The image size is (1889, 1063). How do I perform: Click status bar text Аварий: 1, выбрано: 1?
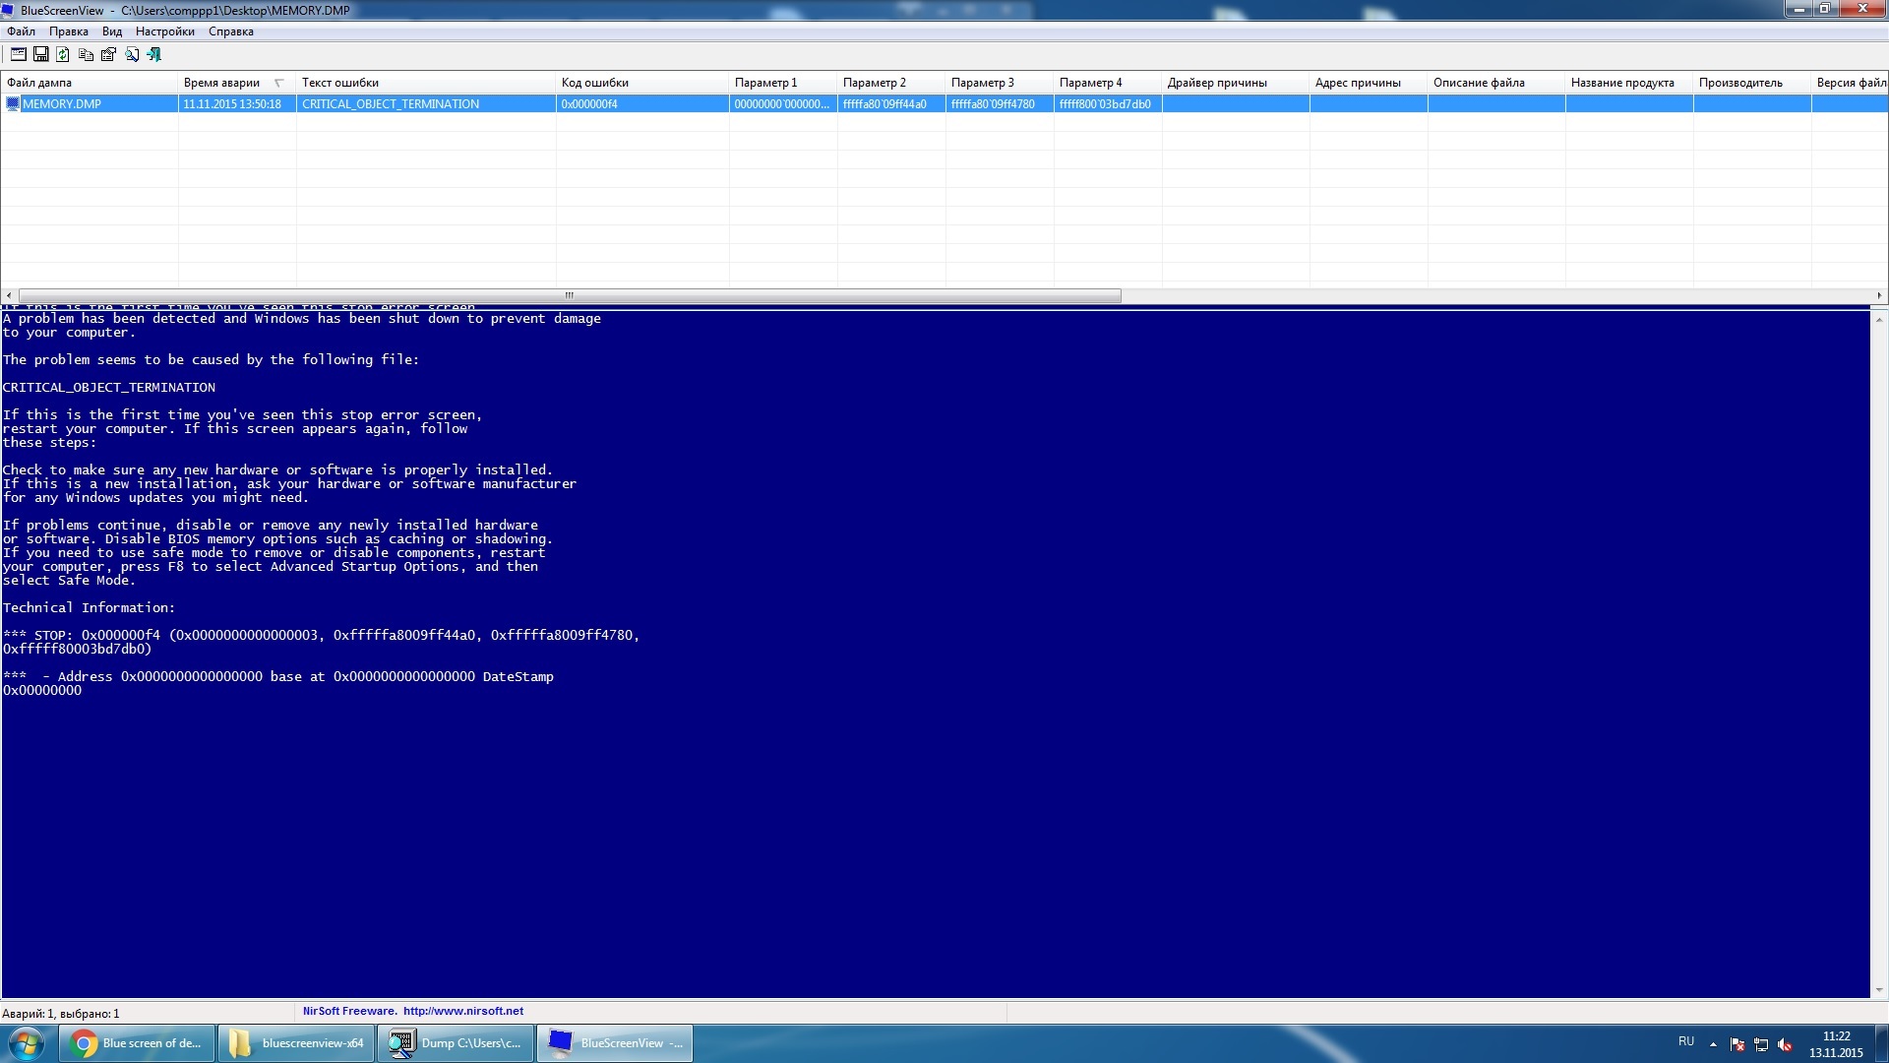(x=61, y=1013)
